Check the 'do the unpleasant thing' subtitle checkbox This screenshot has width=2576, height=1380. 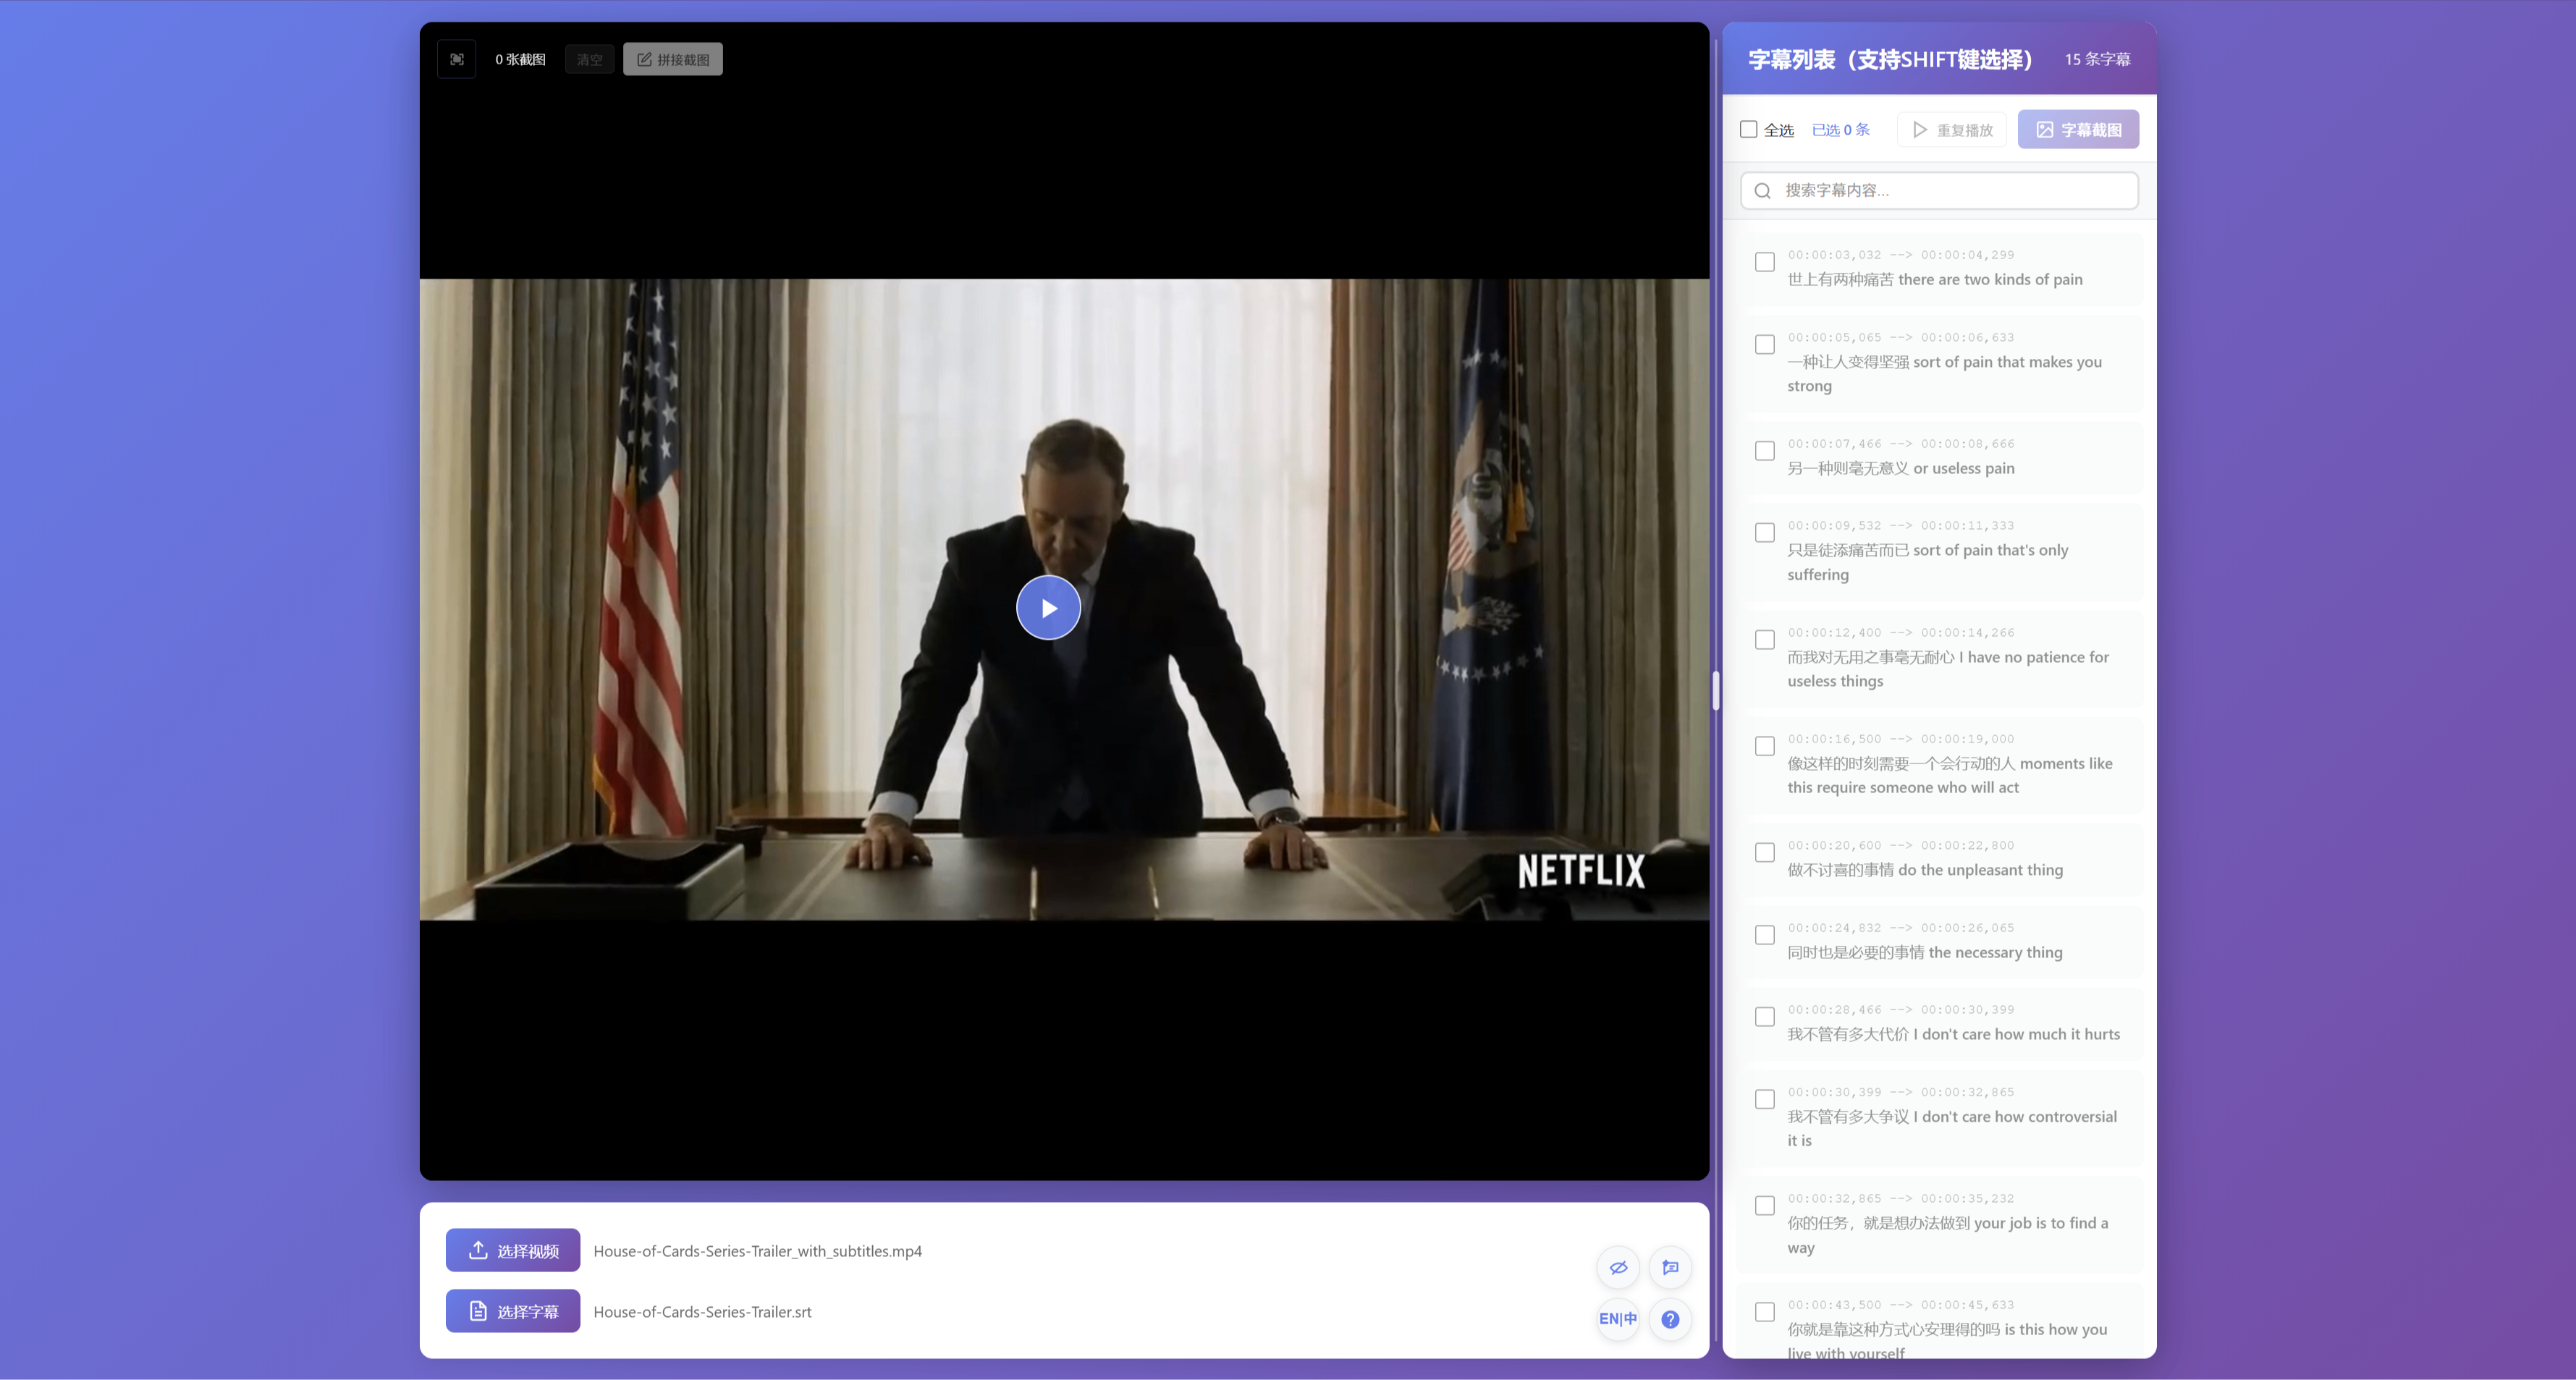pyautogui.click(x=1765, y=853)
